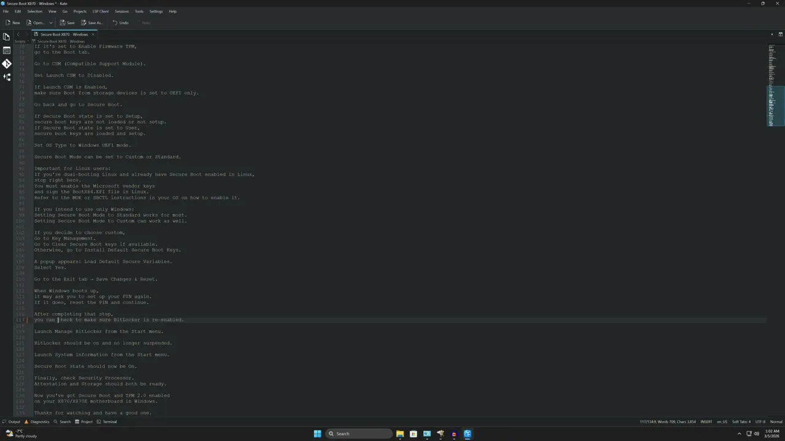Open the File menu

[x=6, y=11]
